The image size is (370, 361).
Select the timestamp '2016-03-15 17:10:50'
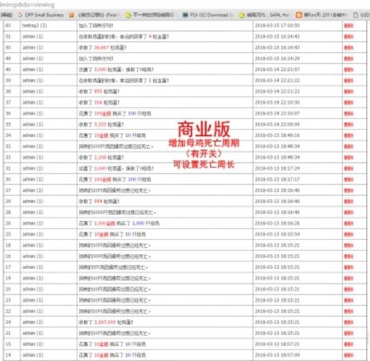[277, 25]
